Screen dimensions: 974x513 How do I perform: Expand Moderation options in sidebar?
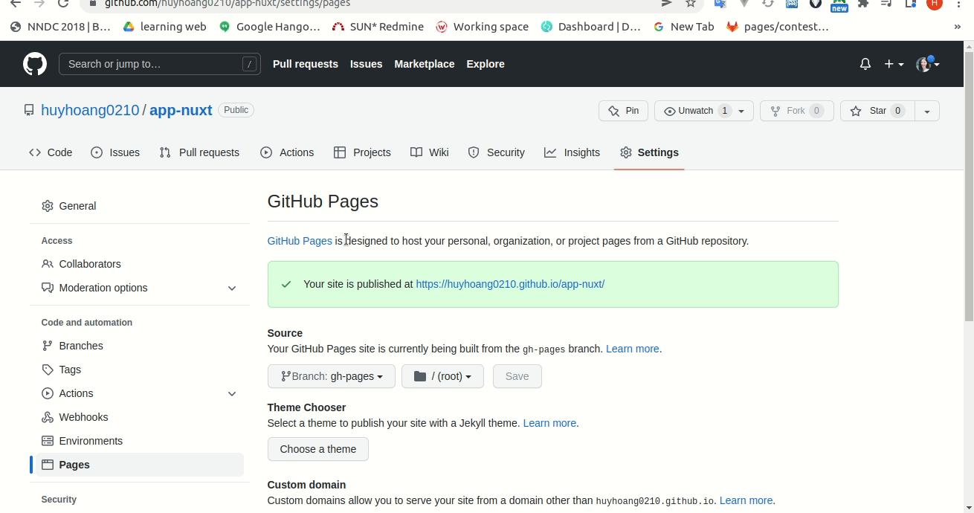point(232,288)
